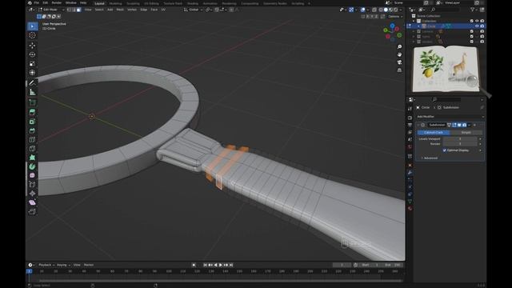Select the Inset Faces tool

point(32,122)
